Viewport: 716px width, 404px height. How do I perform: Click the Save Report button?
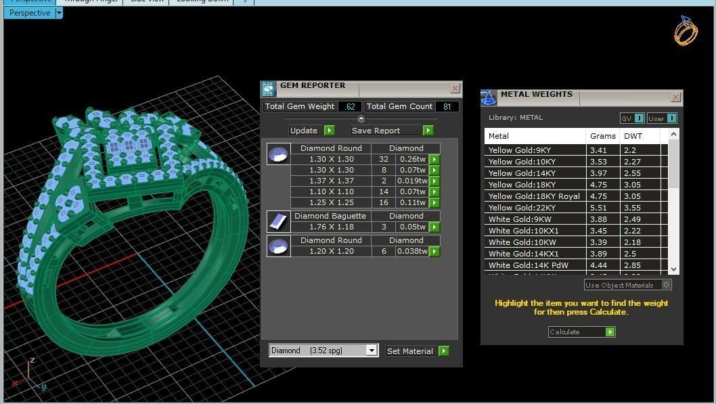point(386,131)
